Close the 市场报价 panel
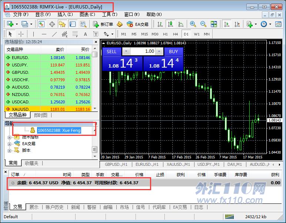The height and width of the screenshot is (223, 286). coord(96,42)
